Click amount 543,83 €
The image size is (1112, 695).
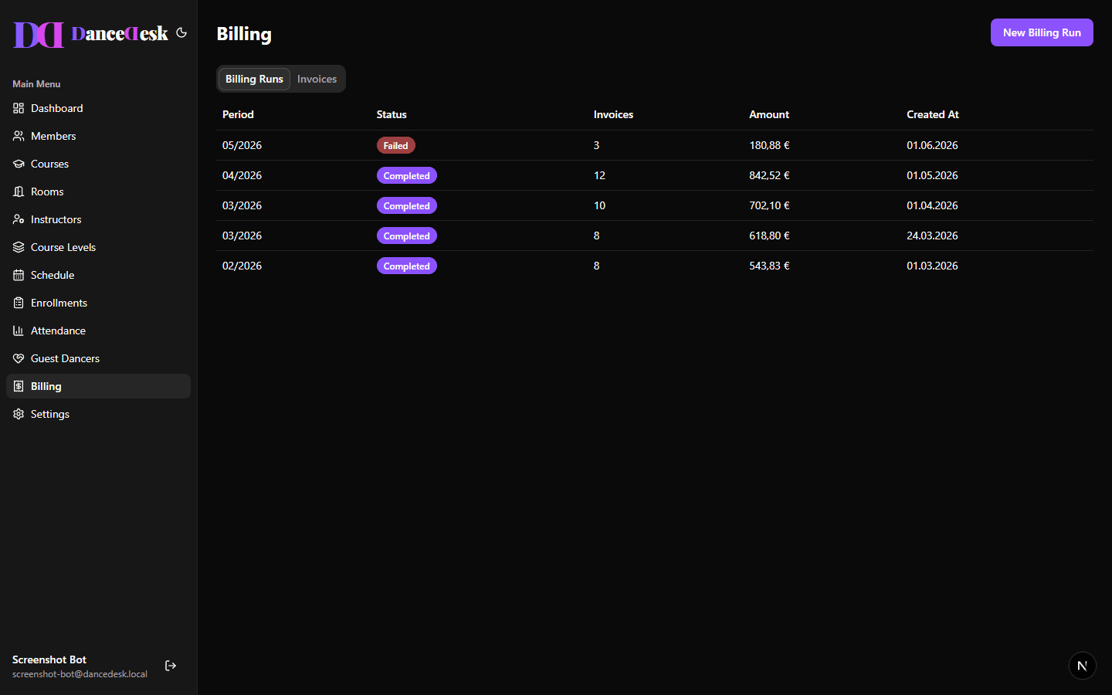tap(769, 266)
